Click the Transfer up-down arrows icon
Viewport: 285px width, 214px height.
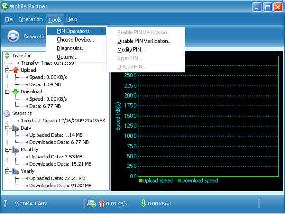point(7,56)
